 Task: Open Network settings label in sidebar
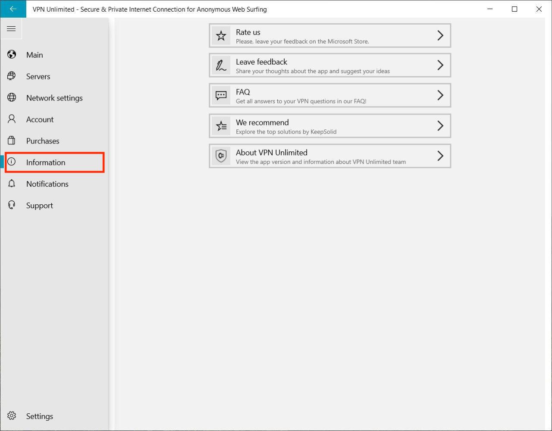[54, 98]
